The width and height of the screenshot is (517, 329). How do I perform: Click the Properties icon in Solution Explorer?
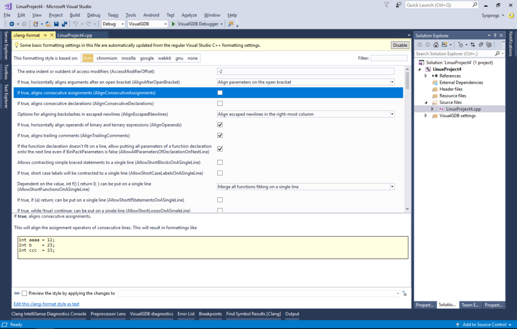[489, 45]
